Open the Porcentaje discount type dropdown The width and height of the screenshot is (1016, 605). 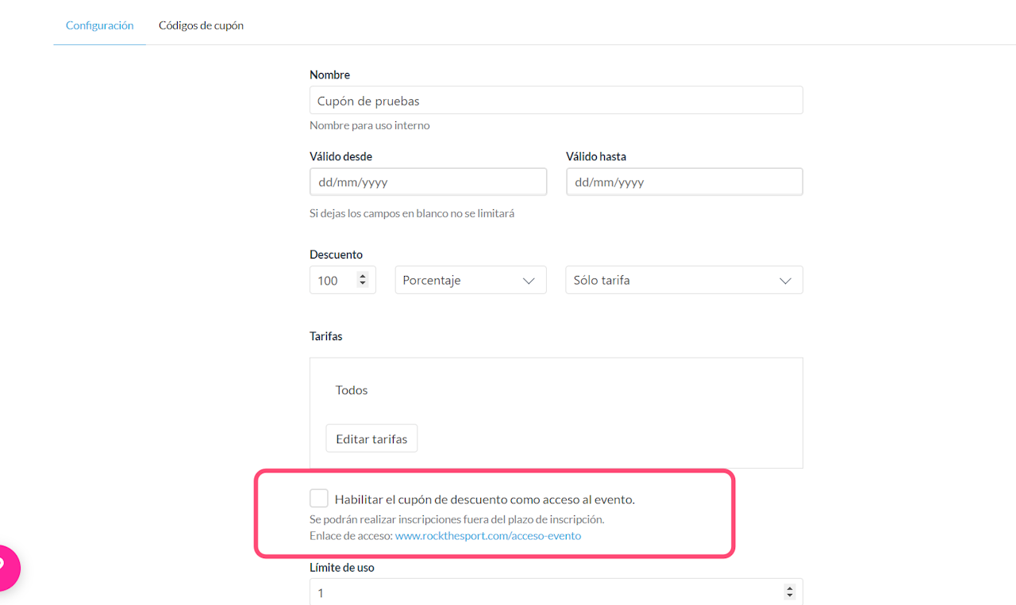click(470, 280)
